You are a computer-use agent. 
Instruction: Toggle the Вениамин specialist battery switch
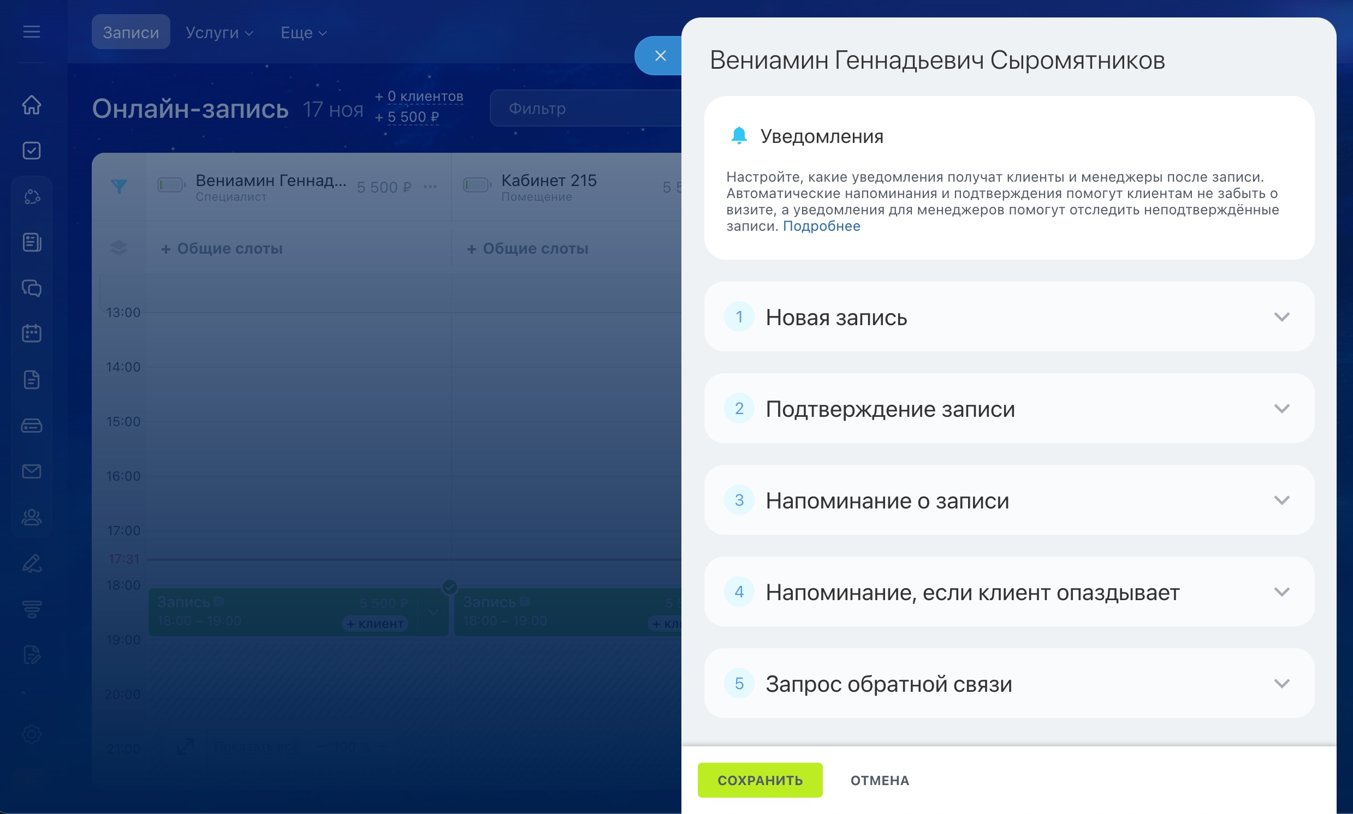[171, 185]
